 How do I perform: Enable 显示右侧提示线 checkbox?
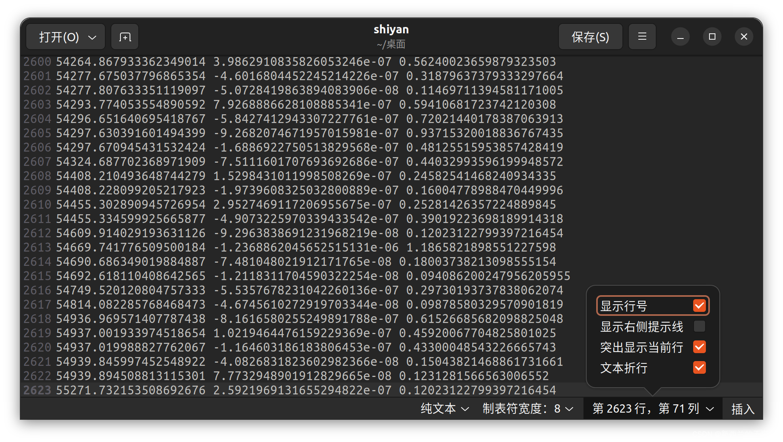[x=699, y=327]
